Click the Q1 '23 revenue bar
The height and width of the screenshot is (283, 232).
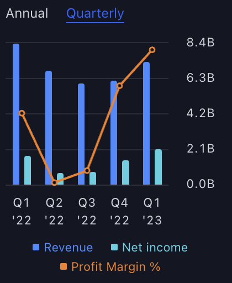(146, 123)
